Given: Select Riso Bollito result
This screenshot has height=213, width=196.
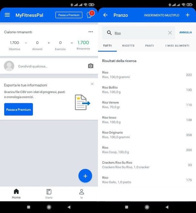Looking at the screenshot, I should (147, 90).
